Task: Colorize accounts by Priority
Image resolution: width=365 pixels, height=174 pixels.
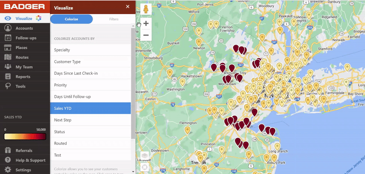Action: point(90,85)
